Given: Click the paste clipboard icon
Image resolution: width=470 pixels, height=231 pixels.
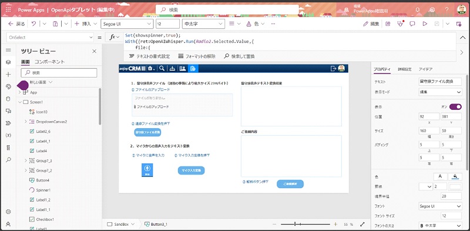Looking at the screenshot, I should coord(55,24).
